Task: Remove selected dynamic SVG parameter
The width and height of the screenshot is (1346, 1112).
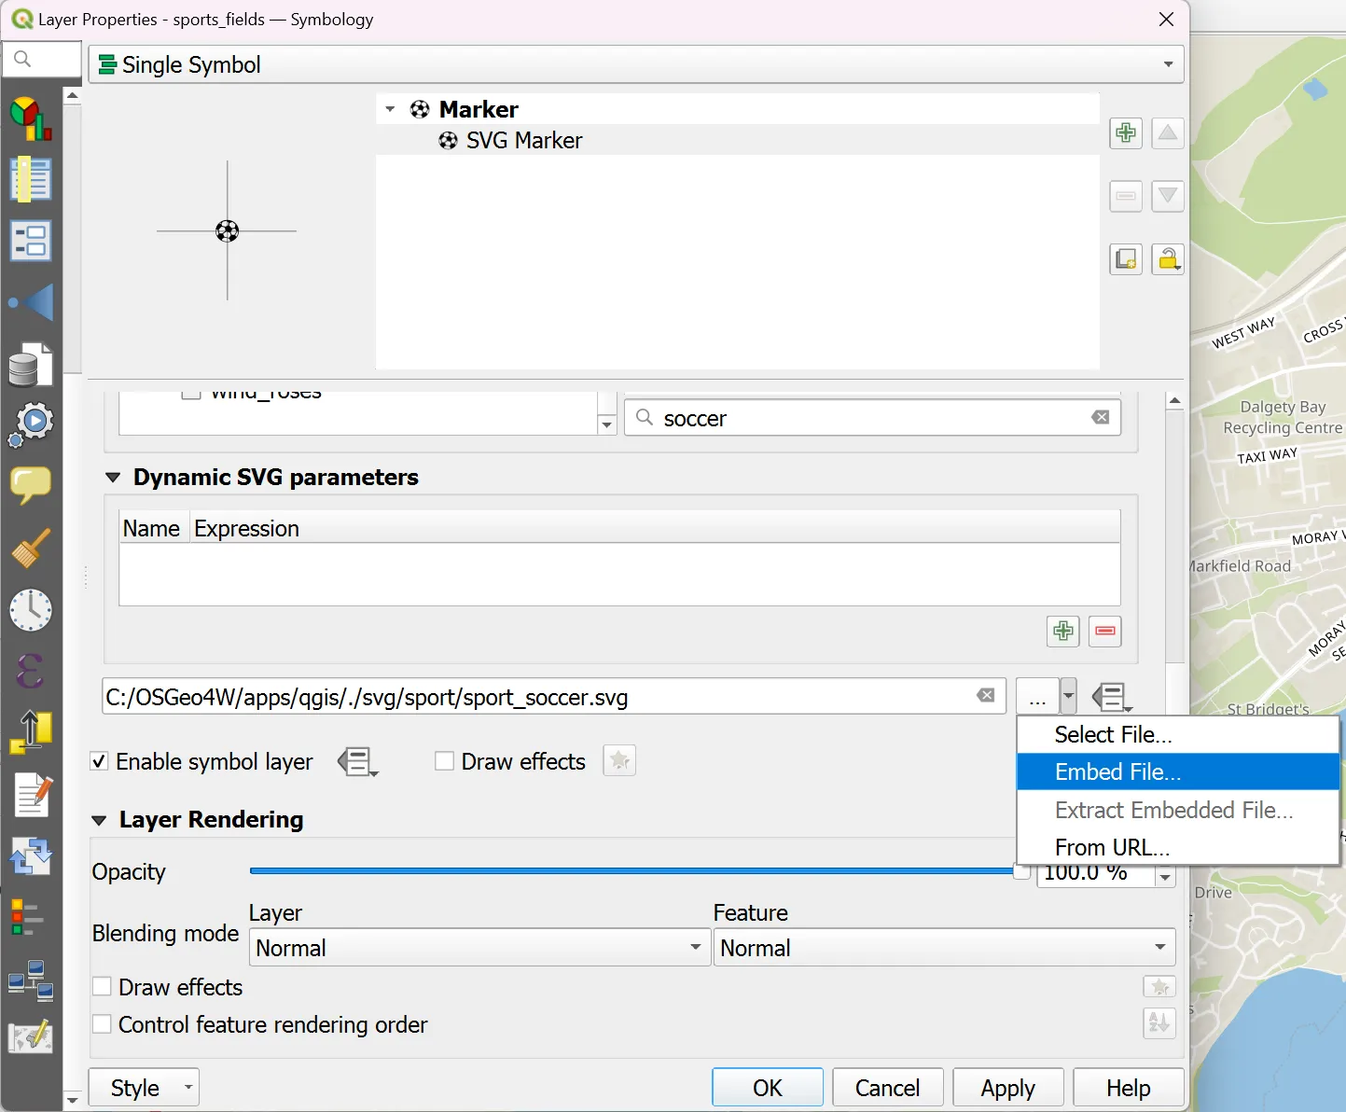Action: (x=1105, y=632)
